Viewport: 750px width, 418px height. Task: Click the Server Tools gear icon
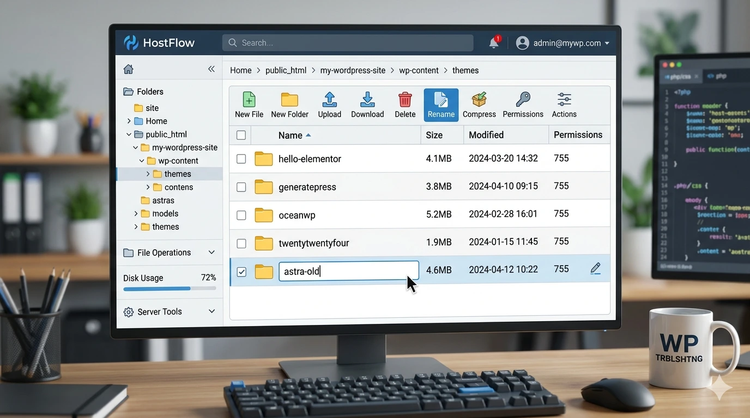coord(129,312)
